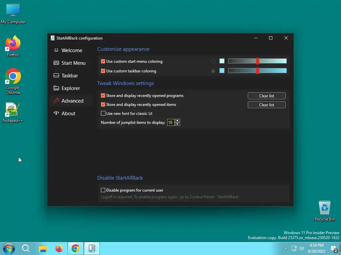Uncheck store recently opened items
This screenshot has width=341, height=255.
pos(103,105)
